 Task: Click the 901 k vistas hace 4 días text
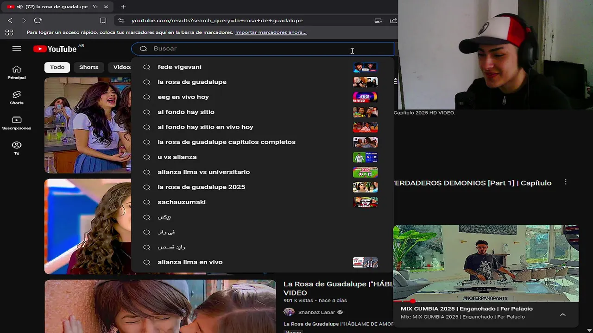(315, 301)
